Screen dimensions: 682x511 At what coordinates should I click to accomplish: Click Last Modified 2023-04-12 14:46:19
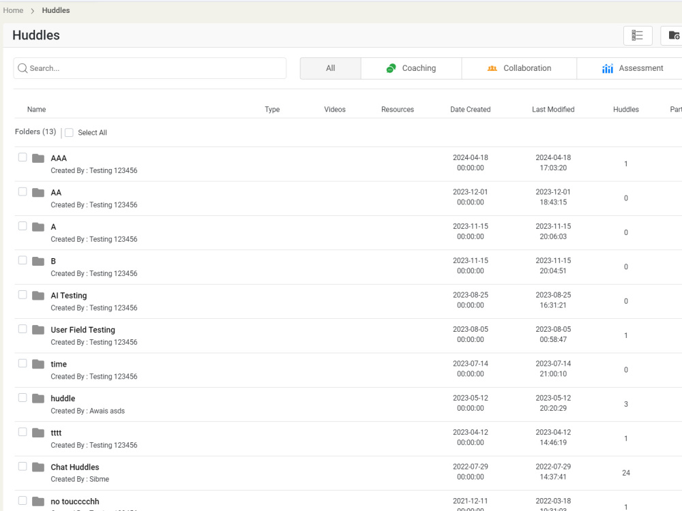tap(553, 437)
